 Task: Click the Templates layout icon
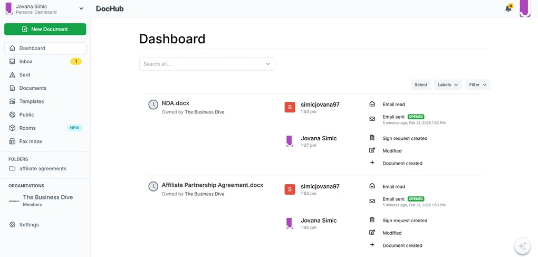tap(12, 101)
